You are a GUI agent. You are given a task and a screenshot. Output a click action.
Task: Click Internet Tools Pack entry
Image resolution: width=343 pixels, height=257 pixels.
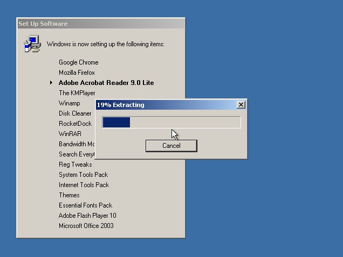pos(84,185)
